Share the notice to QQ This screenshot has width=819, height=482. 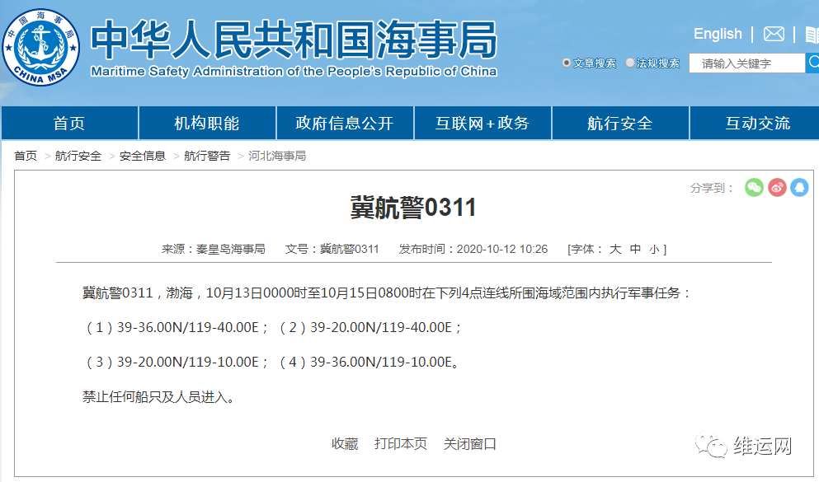(x=798, y=188)
